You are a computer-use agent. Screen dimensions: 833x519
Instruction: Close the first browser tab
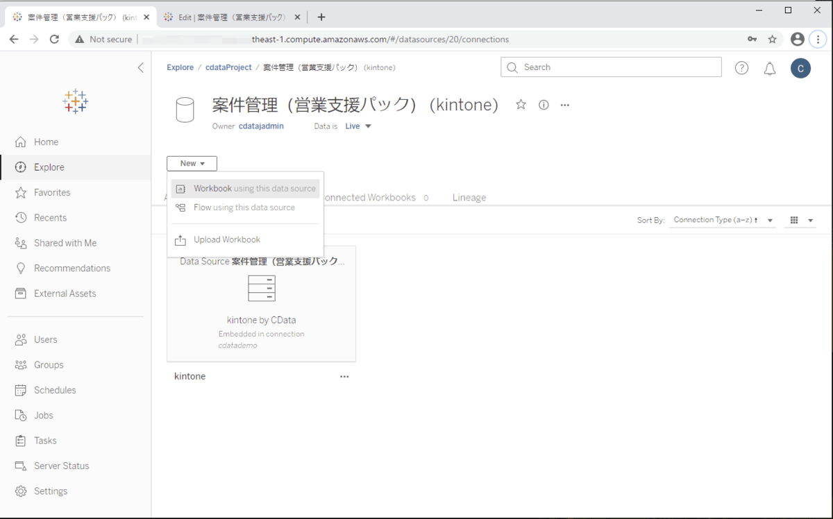coord(146,17)
